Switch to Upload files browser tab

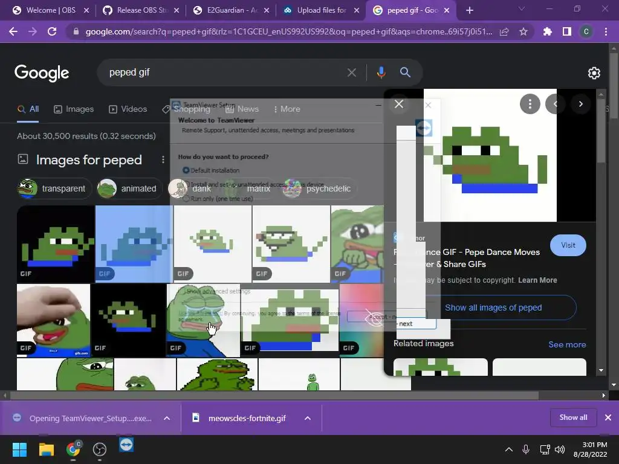(321, 10)
